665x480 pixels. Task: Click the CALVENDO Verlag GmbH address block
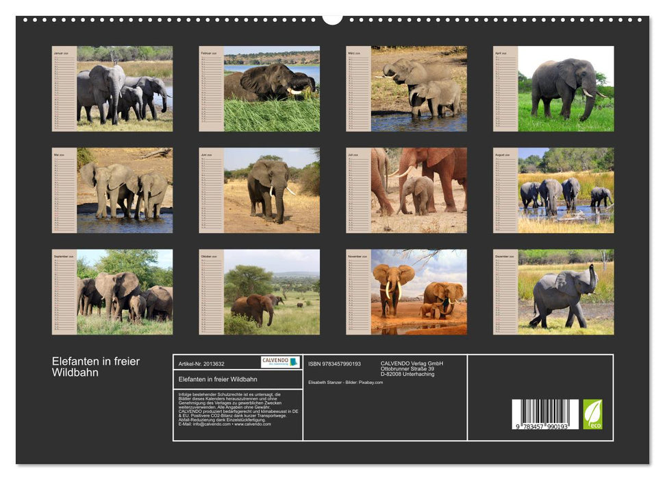[412, 368]
